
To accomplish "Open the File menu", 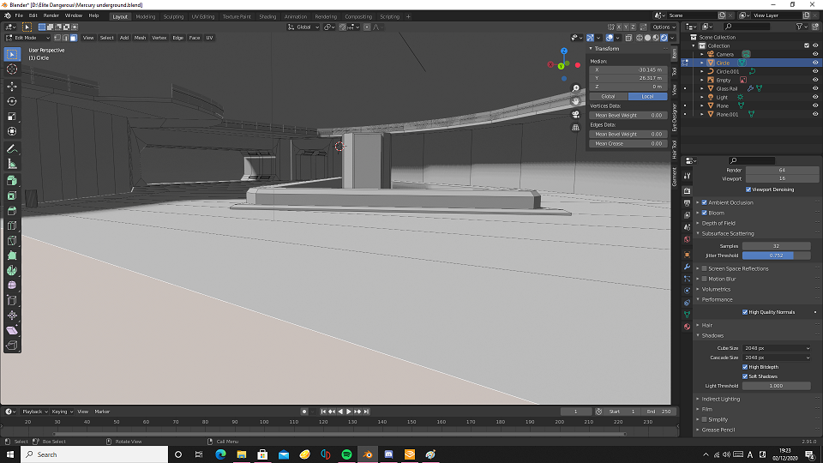I will click(19, 15).
